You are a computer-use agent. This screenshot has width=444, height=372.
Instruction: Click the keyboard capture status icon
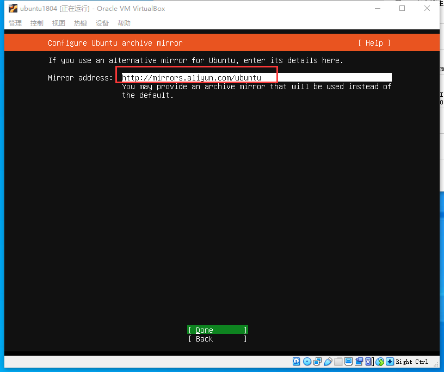point(390,361)
